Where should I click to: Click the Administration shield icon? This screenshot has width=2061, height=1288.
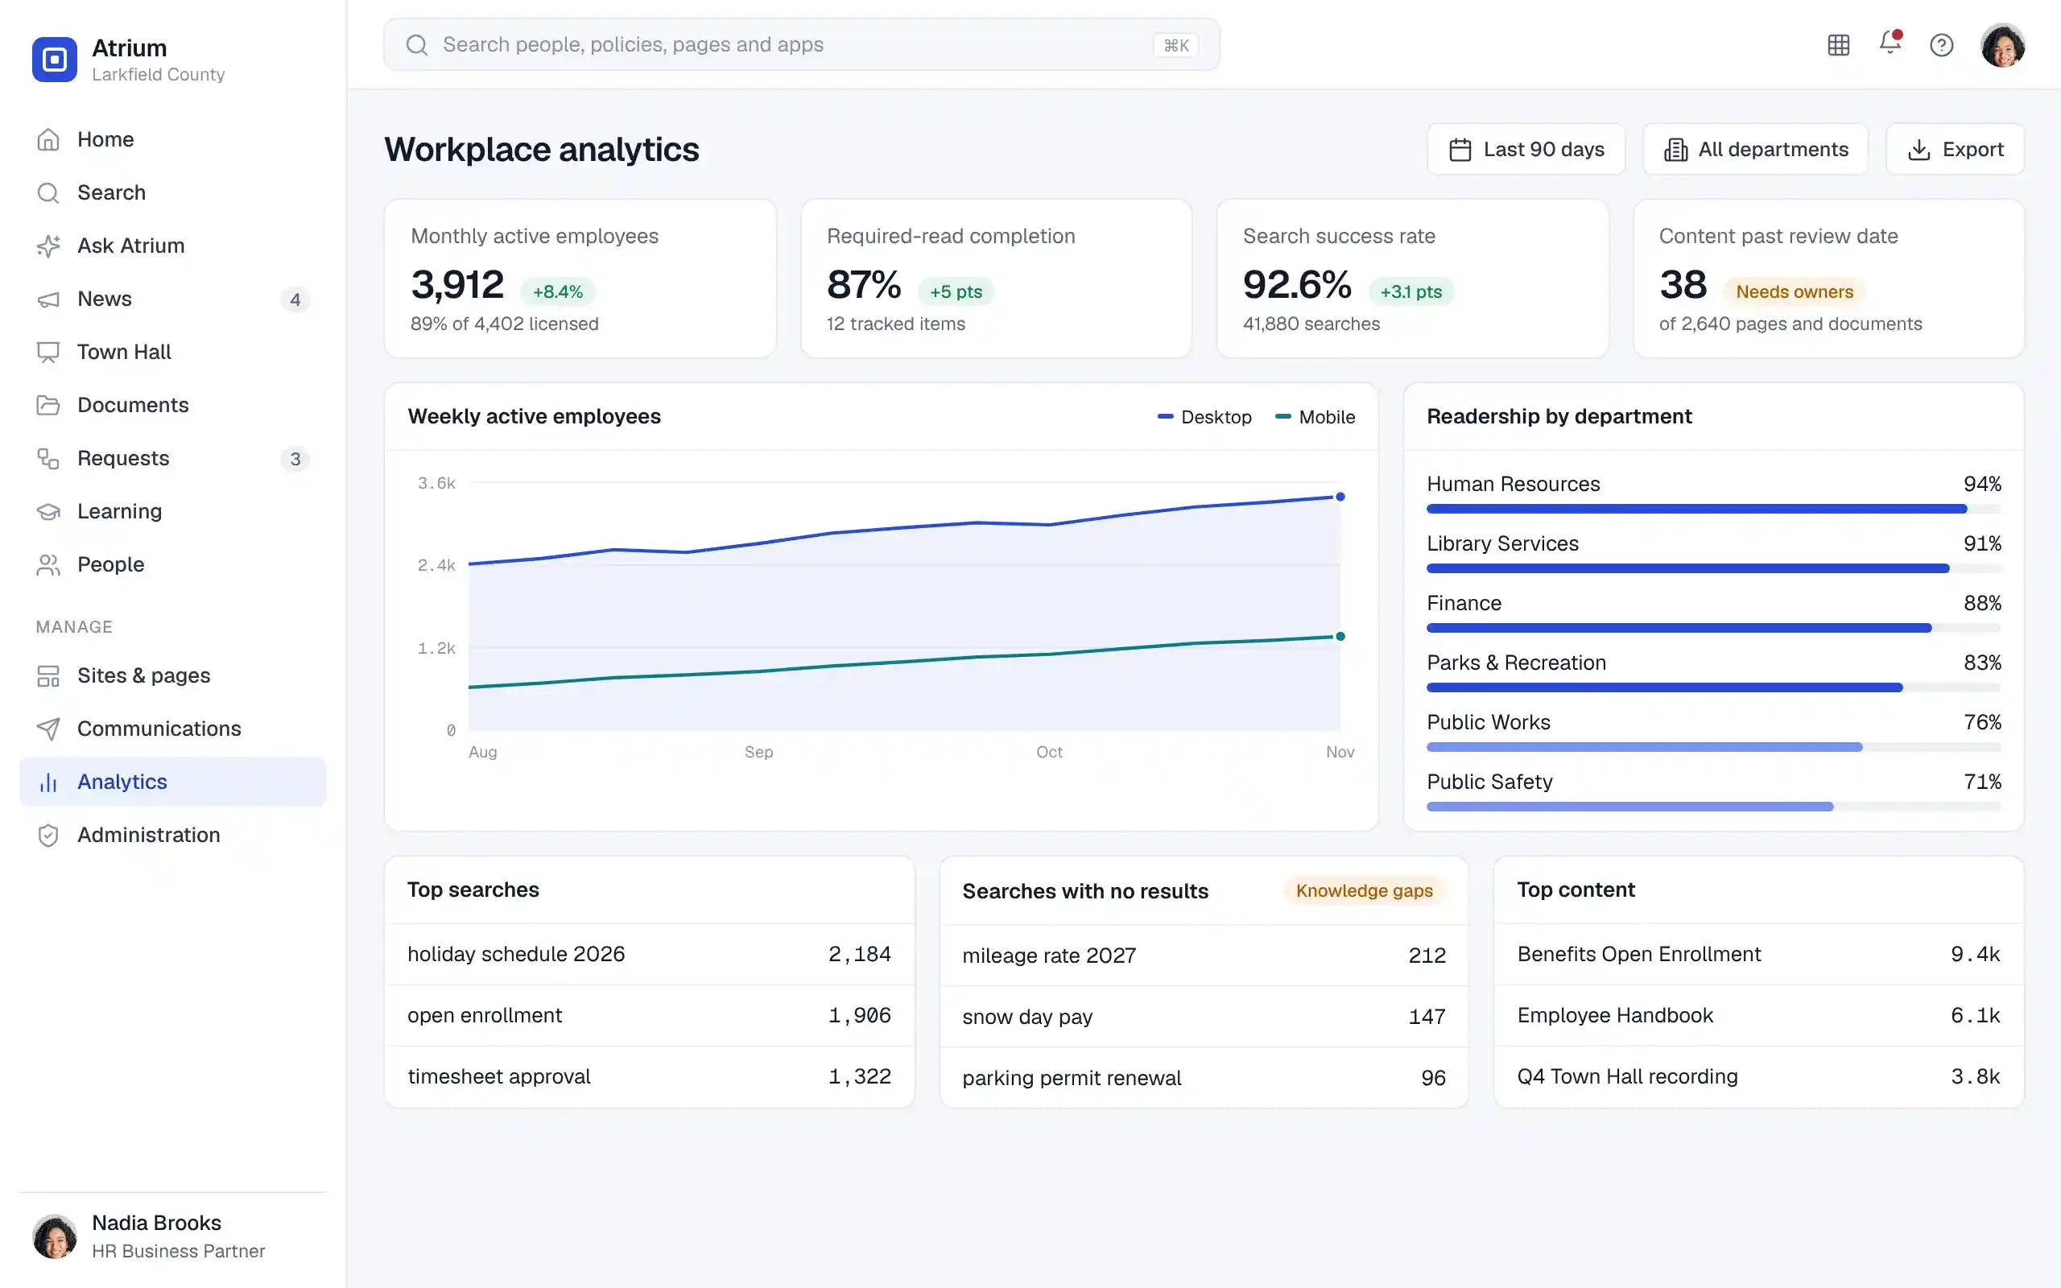pos(48,835)
